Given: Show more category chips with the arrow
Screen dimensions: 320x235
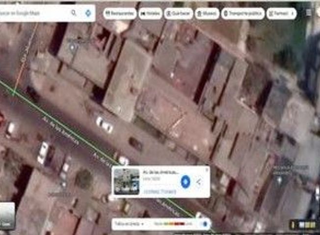Looking at the screenshot, I should pyautogui.click(x=293, y=13).
